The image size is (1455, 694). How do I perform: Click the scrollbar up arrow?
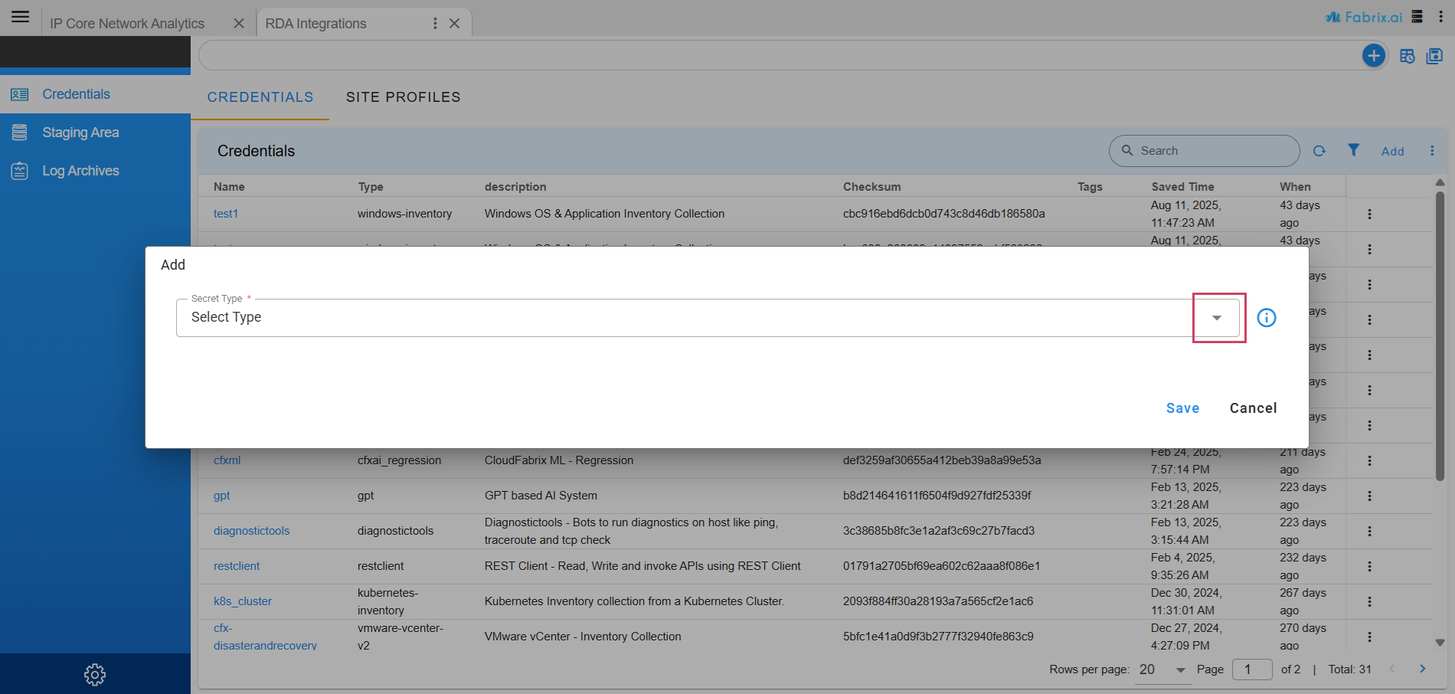(1440, 182)
